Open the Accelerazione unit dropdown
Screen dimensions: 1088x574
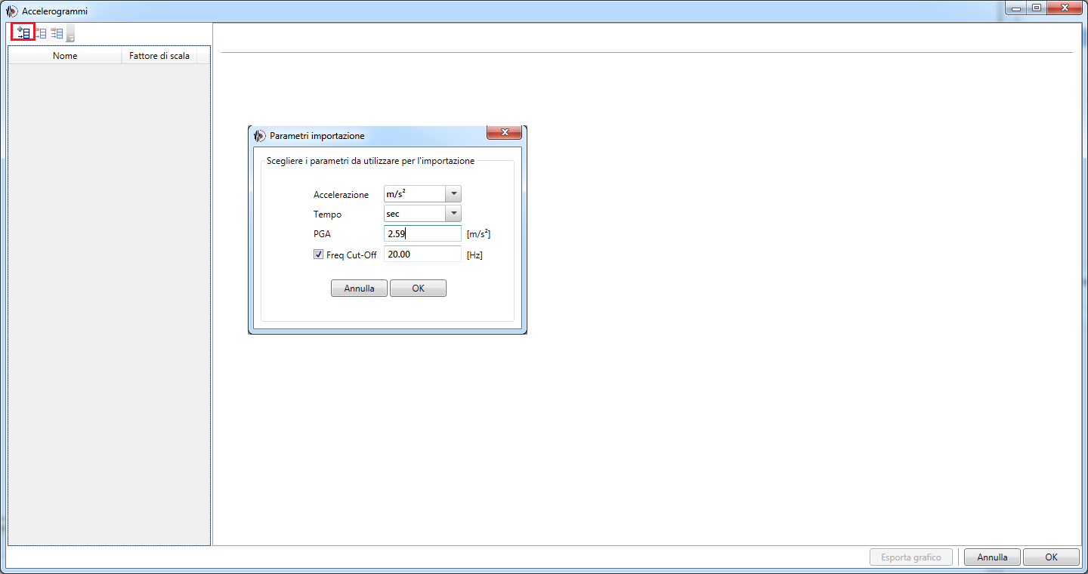[x=453, y=194]
